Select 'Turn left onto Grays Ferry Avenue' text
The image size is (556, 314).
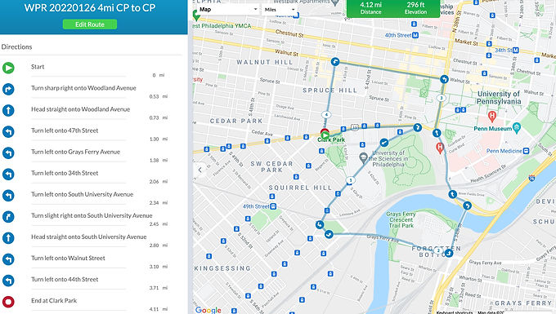click(75, 152)
